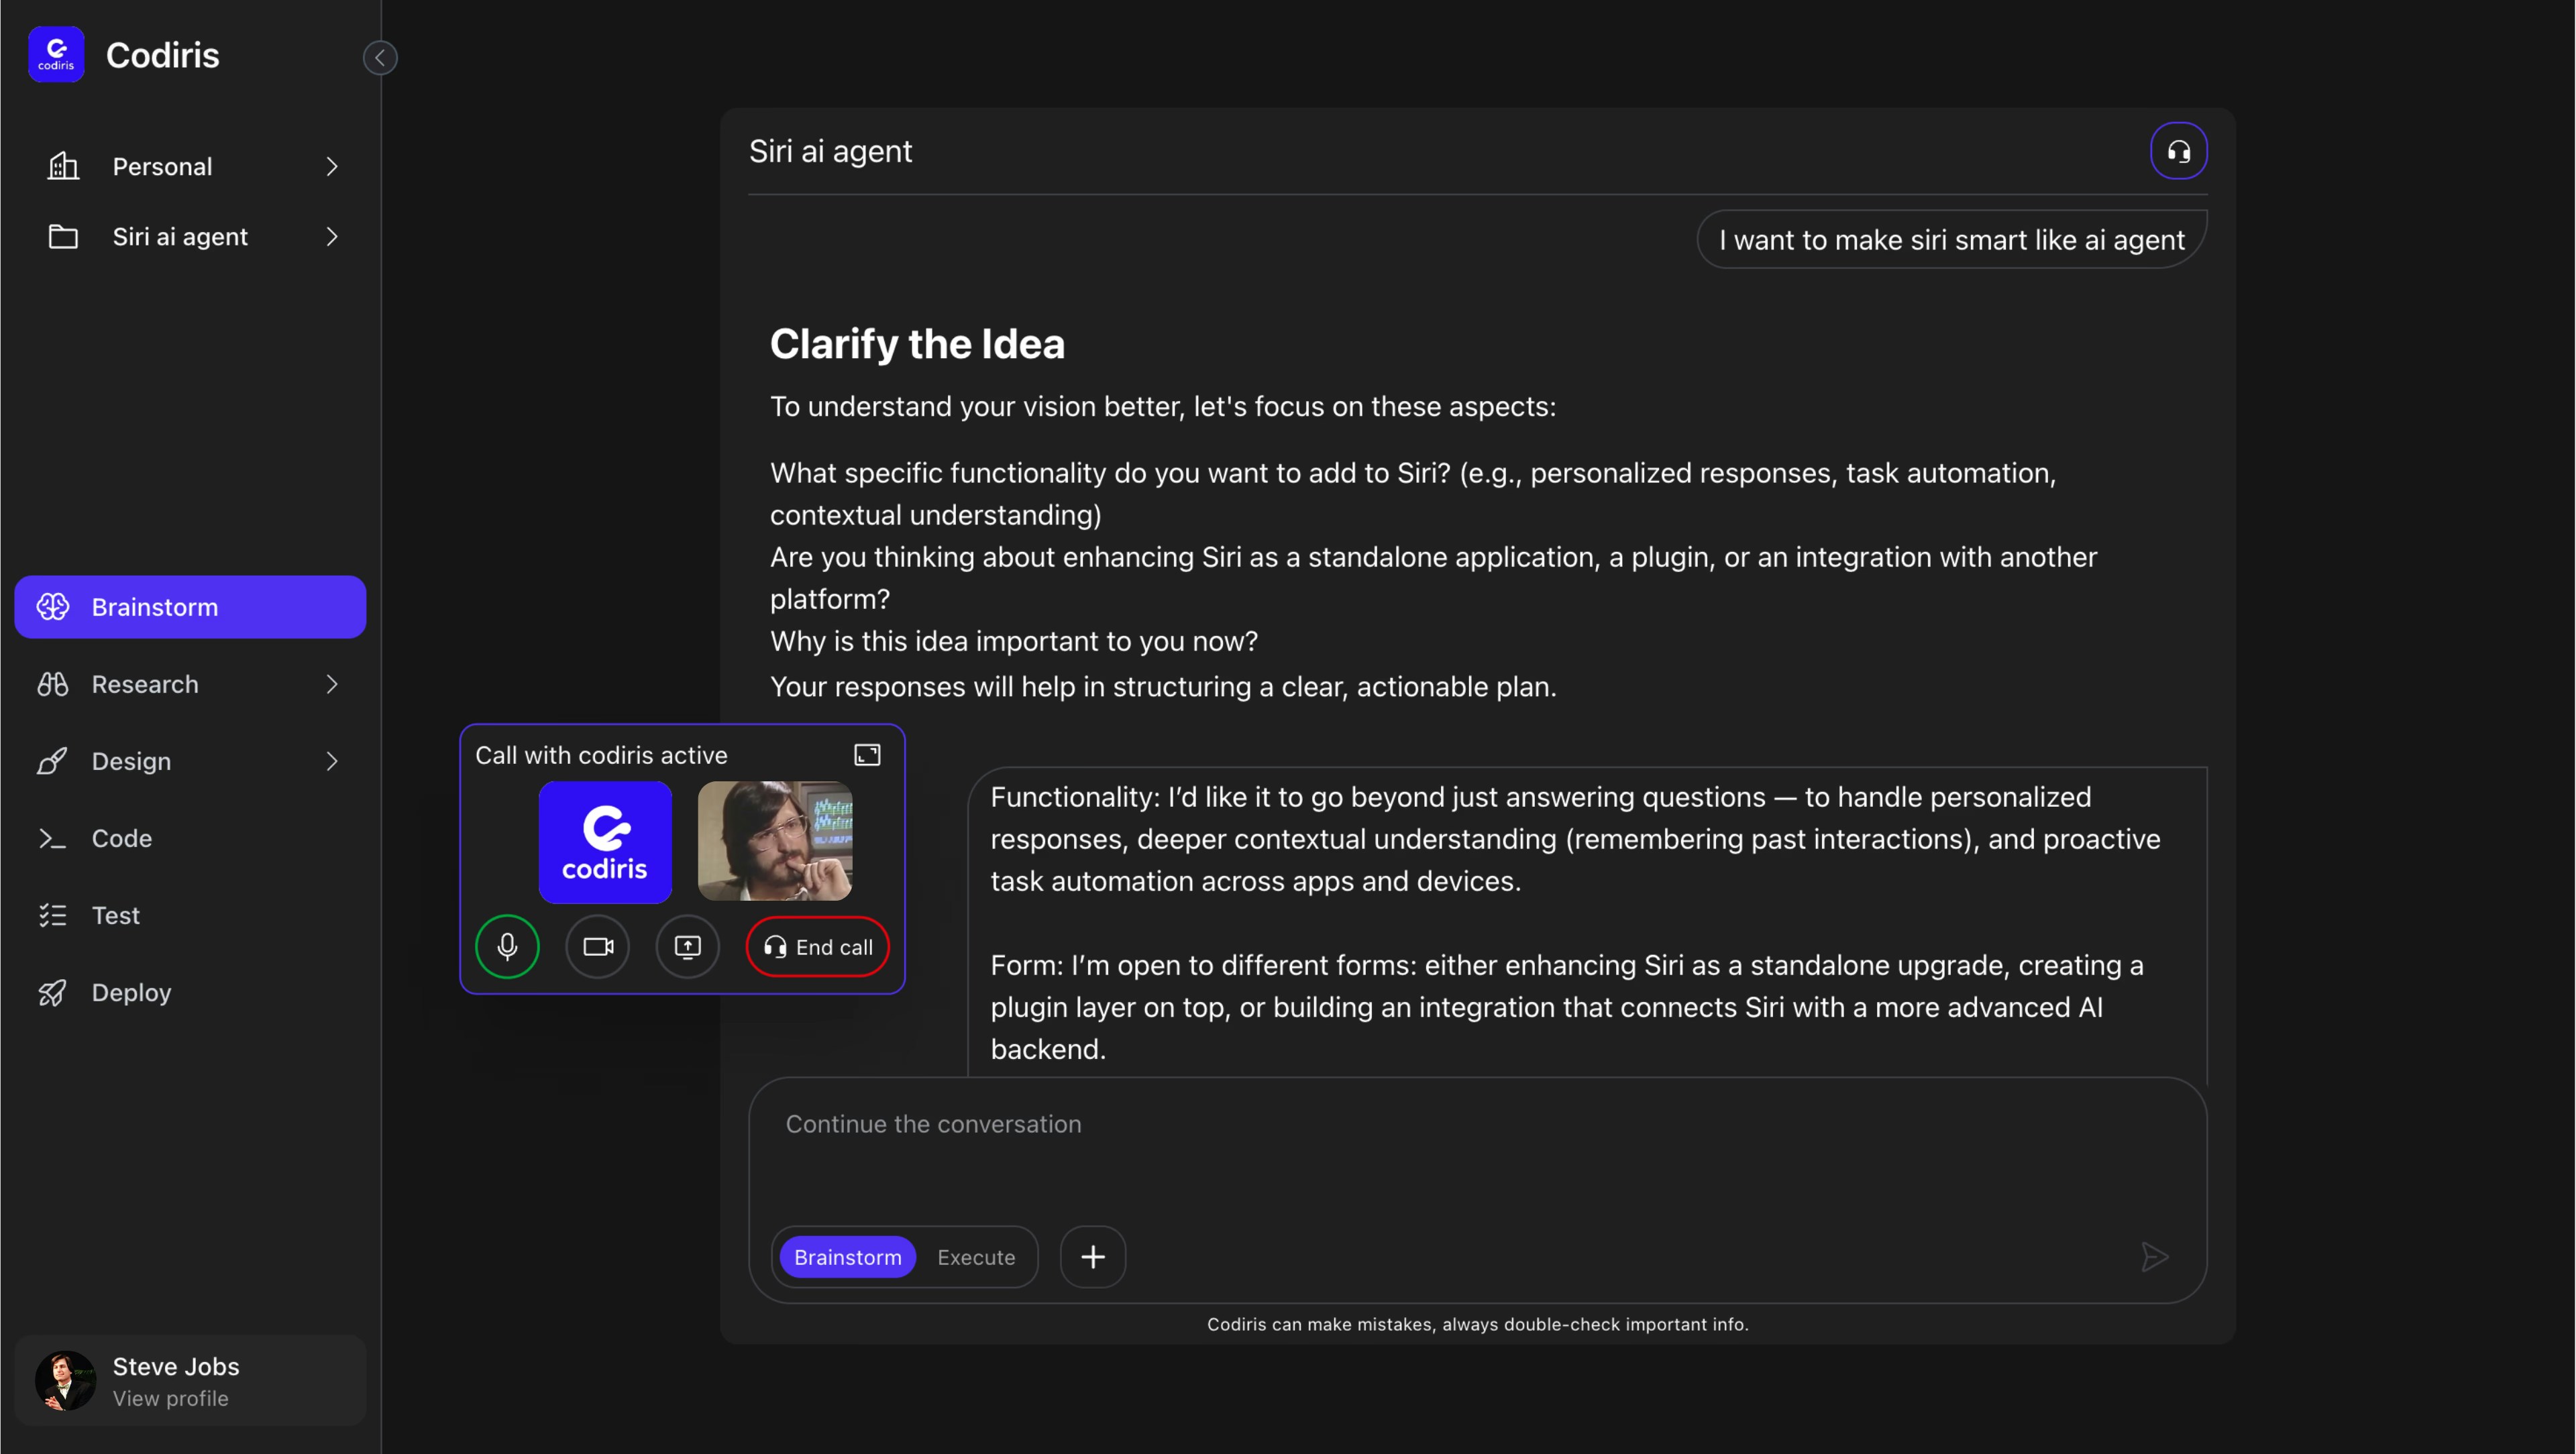The width and height of the screenshot is (2576, 1454).
Task: Click the Steve Jobs profile avatar
Action: pos(65,1381)
